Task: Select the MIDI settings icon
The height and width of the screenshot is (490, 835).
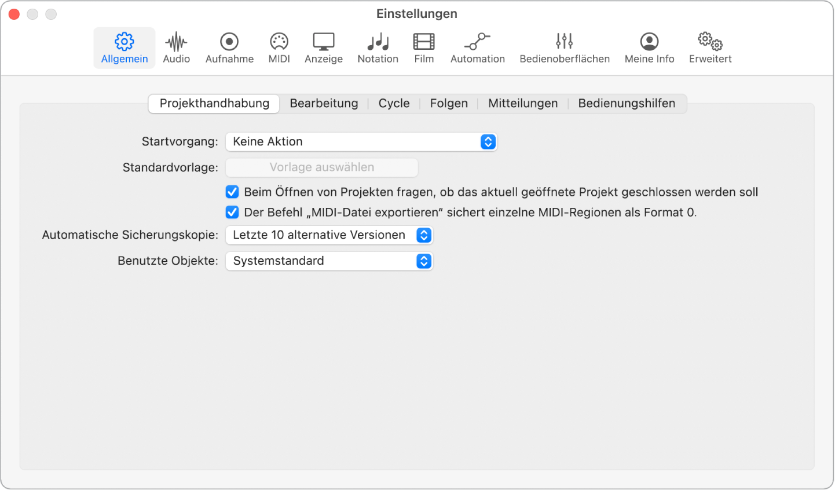Action: [x=279, y=47]
